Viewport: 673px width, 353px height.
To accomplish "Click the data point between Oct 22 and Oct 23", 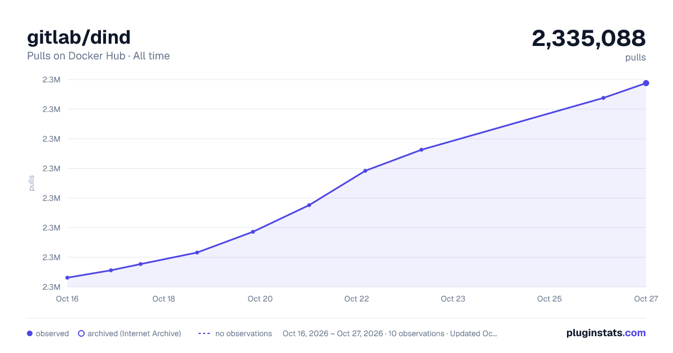I will coord(421,150).
